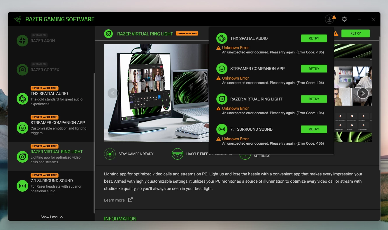Click warning icon beside header Retry button
The image size is (388, 230).
tap(336, 34)
